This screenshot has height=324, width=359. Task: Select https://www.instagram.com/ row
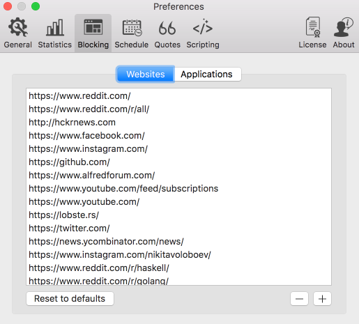click(178, 148)
